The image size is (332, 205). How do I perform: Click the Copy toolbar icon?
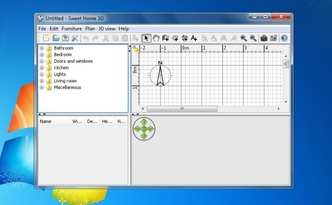click(116, 38)
